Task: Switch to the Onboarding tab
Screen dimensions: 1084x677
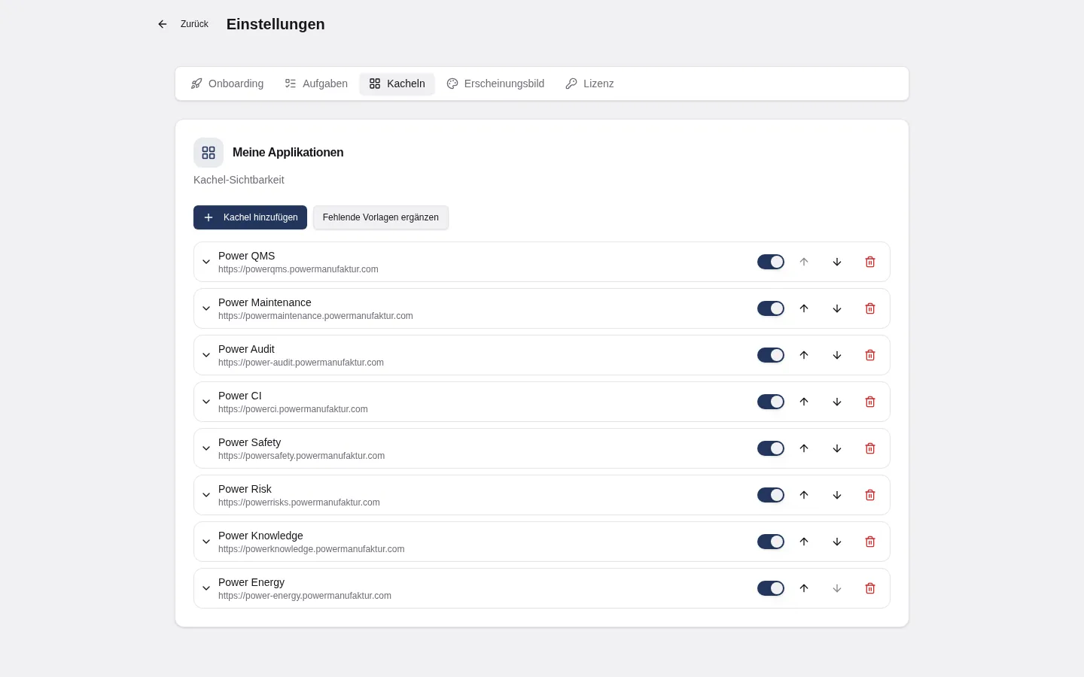Action: [x=227, y=83]
